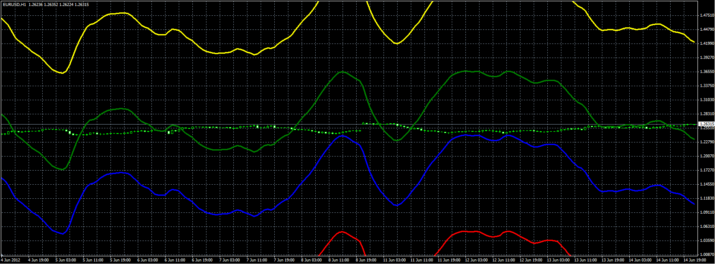Click the 1.06310 price axis label
The width and height of the screenshot is (715, 264).
[707, 226]
